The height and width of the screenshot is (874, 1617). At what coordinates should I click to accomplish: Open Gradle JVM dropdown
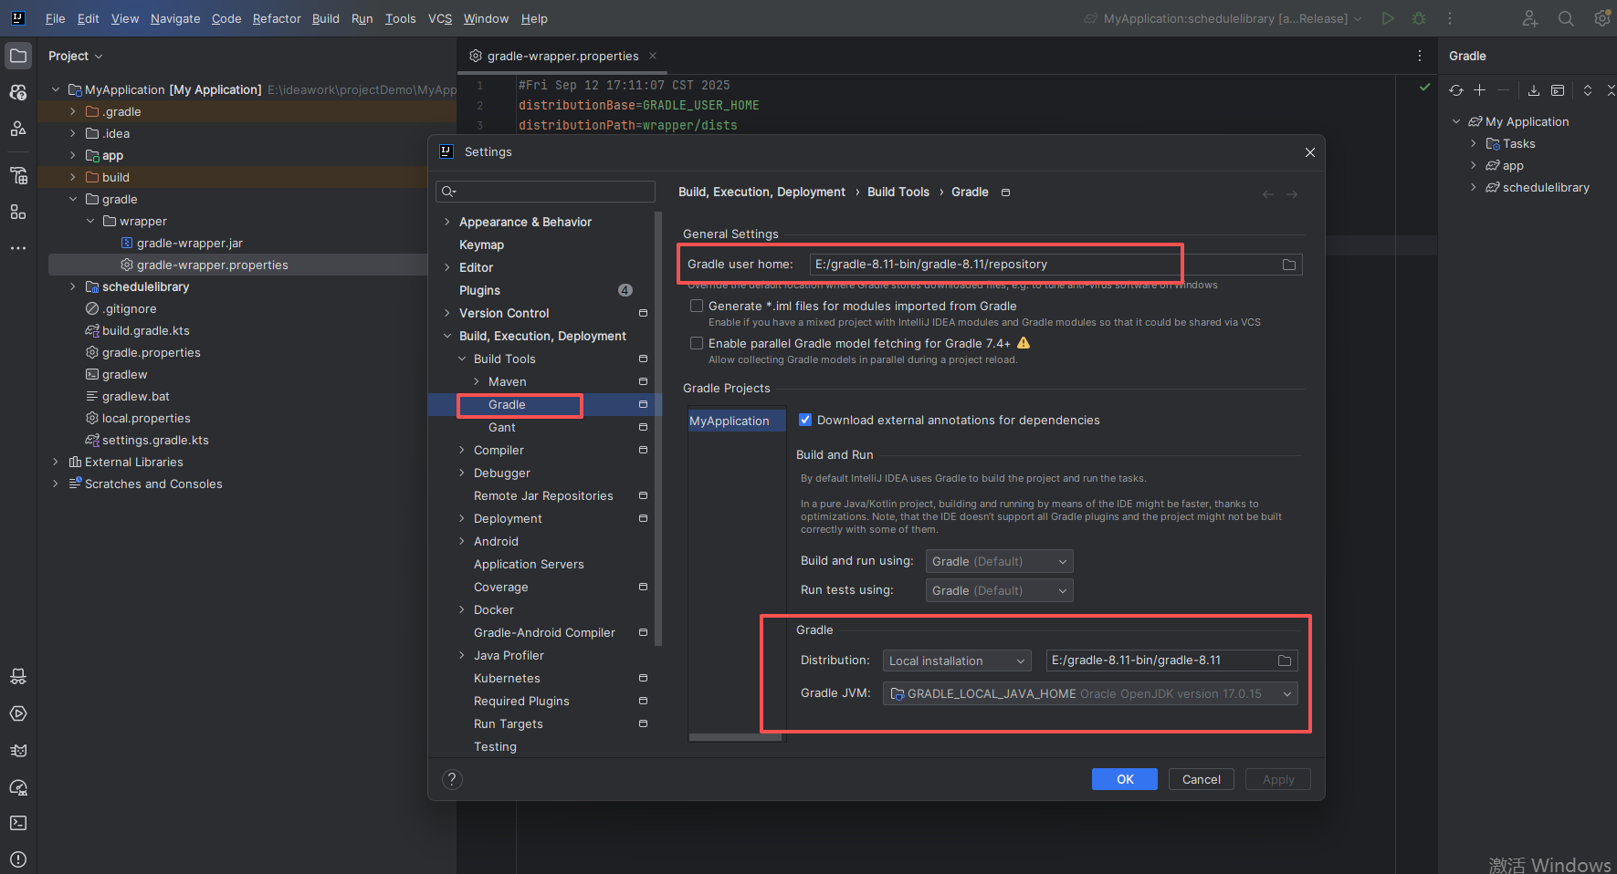click(x=1090, y=693)
